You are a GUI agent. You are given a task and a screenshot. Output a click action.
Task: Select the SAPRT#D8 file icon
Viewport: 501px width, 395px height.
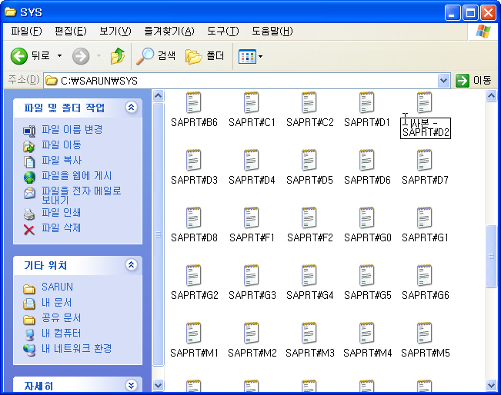click(x=194, y=217)
